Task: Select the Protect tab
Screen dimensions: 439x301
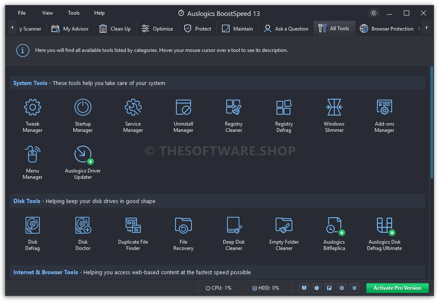Action: coord(198,29)
